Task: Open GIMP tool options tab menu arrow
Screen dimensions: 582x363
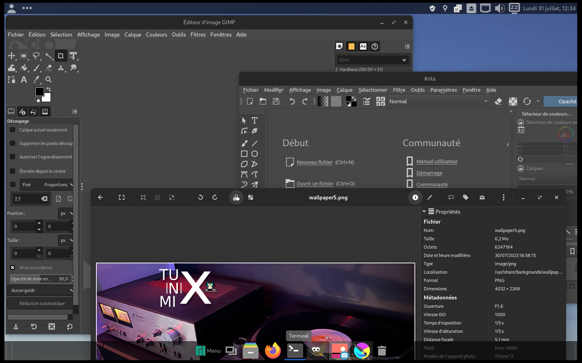Action: click(75, 112)
